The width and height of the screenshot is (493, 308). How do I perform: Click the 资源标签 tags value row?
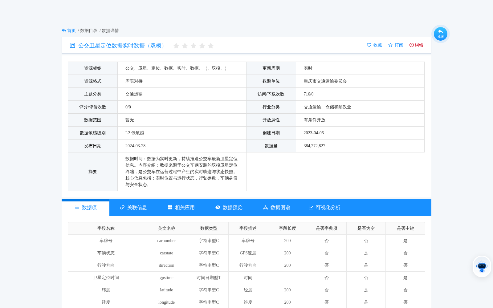(x=182, y=68)
